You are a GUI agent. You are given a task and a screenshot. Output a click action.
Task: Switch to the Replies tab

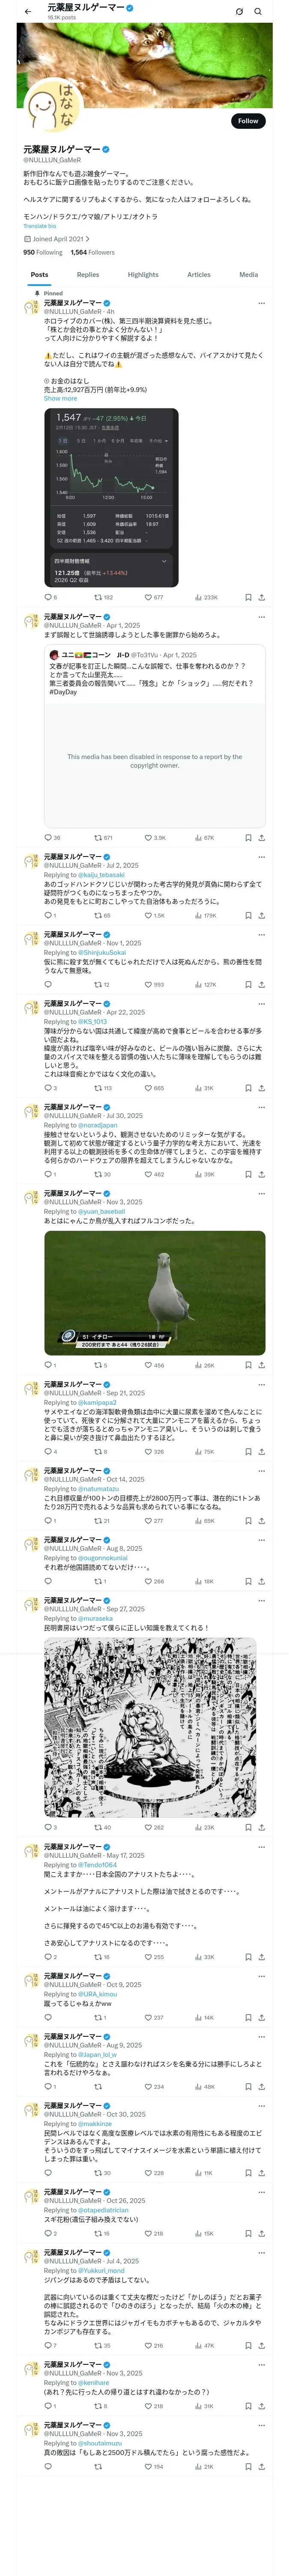tap(88, 274)
